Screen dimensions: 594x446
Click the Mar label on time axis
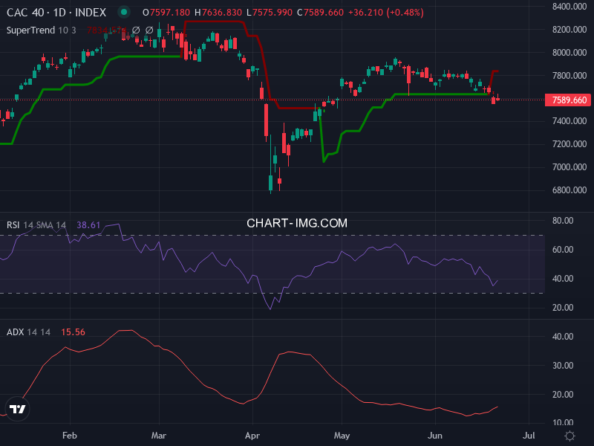tap(159, 436)
